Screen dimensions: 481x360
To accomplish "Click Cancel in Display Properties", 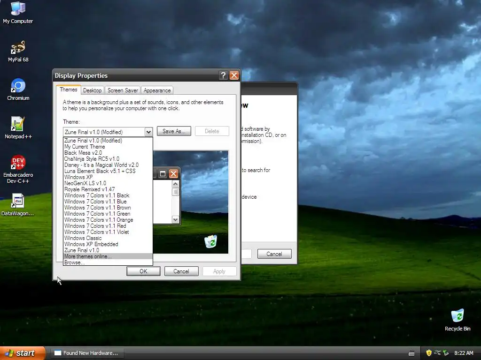I will coord(181,271).
